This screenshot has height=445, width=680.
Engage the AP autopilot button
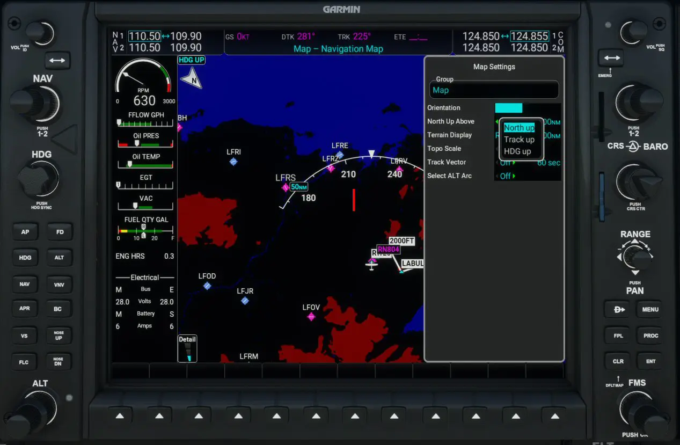(25, 232)
